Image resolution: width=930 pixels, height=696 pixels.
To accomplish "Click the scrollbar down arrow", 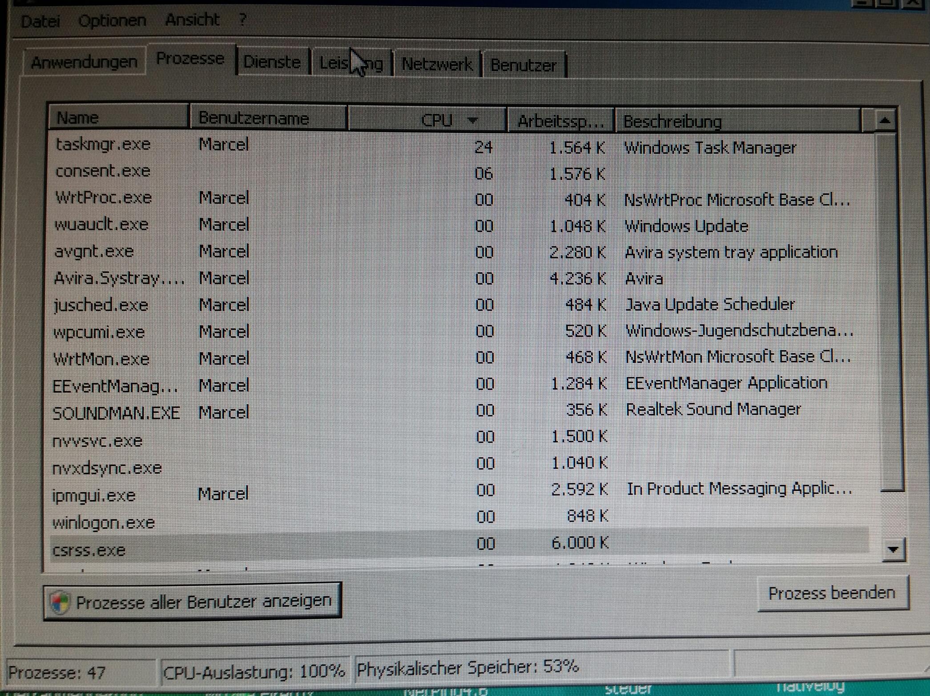I will coord(893,550).
